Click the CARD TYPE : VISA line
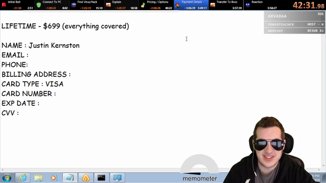Image resolution: width=326 pixels, height=183 pixels. [x=33, y=84]
